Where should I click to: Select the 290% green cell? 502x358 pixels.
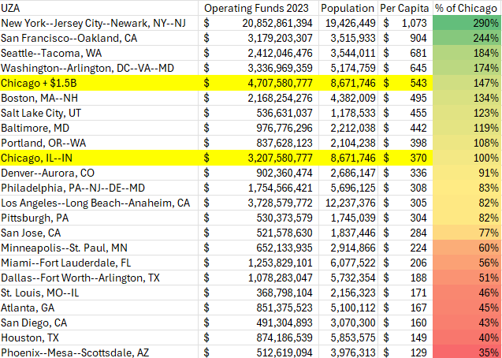click(x=467, y=23)
